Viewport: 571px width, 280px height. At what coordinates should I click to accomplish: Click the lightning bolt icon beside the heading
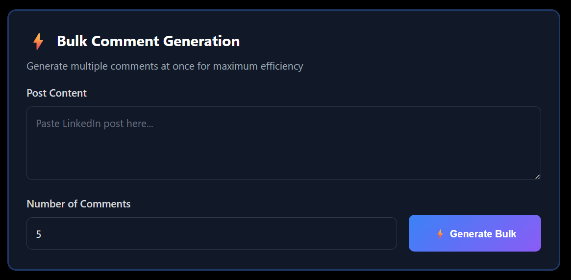(x=38, y=42)
